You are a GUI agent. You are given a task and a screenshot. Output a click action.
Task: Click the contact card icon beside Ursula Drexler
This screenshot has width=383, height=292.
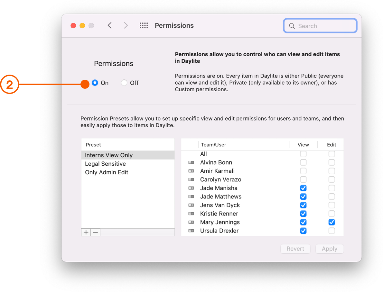[x=191, y=231]
